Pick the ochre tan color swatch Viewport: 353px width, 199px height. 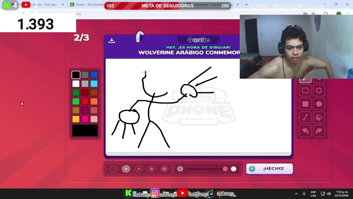coord(76,110)
